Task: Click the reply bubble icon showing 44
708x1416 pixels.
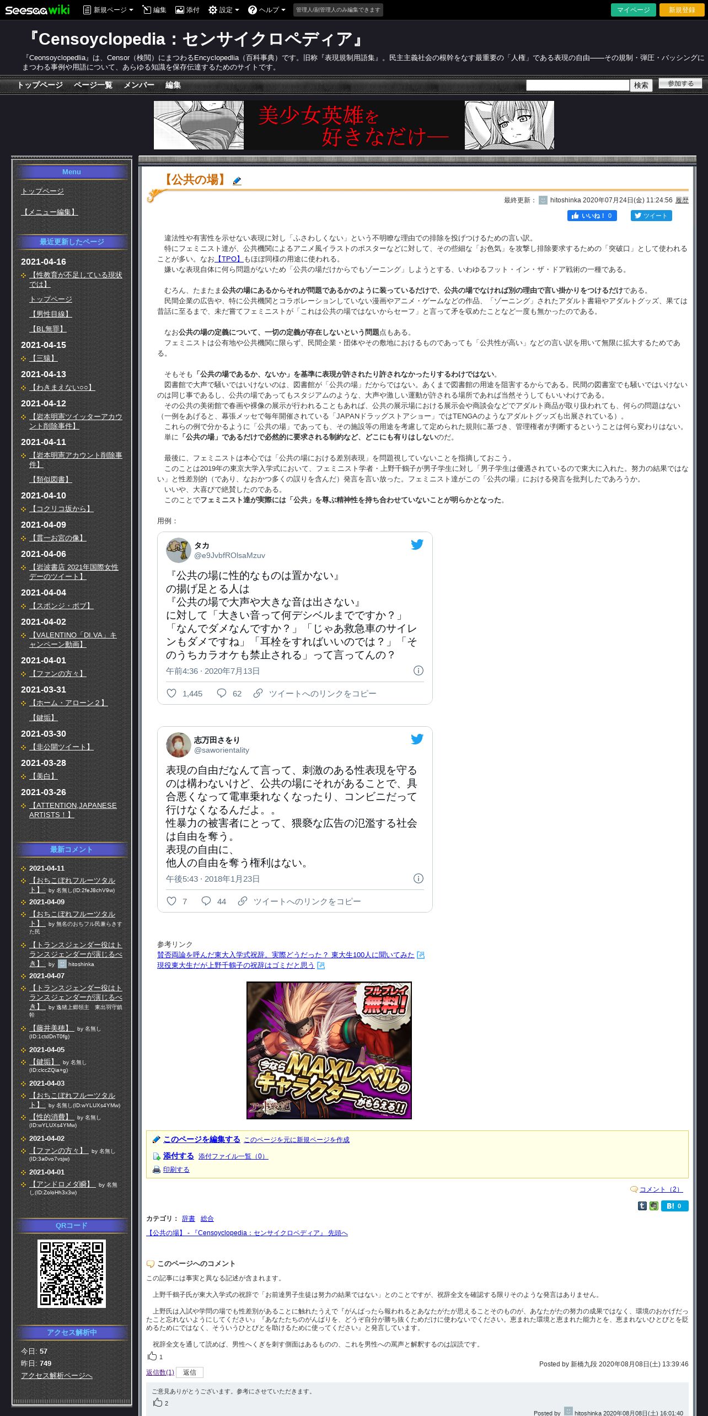Action: (206, 901)
